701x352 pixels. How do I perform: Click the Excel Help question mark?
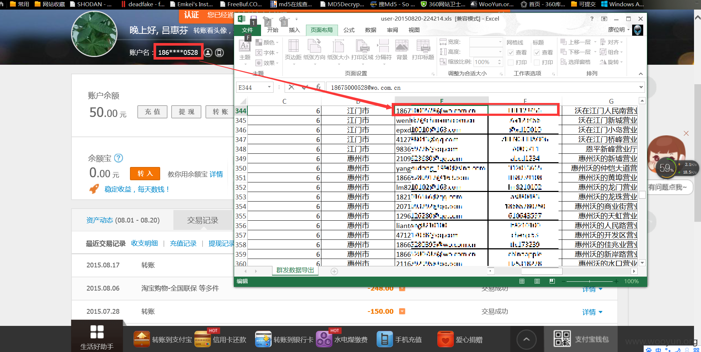592,19
